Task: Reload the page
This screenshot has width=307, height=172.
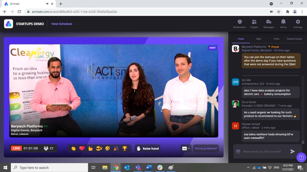Action: pos(19,12)
